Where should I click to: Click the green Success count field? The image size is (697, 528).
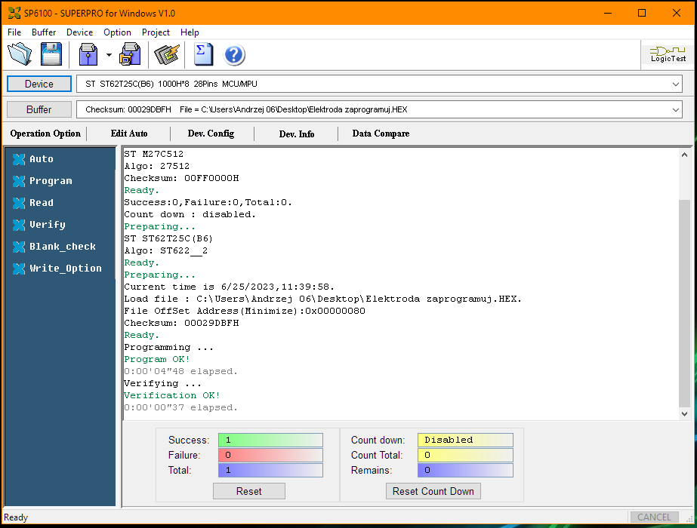pos(270,440)
